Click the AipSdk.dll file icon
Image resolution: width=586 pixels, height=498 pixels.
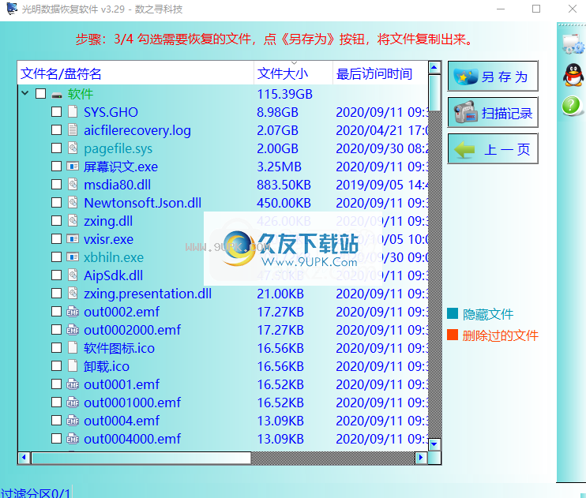(x=73, y=275)
